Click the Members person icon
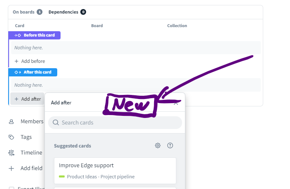Image resolution: width=290 pixels, height=189 pixels. click(12, 122)
